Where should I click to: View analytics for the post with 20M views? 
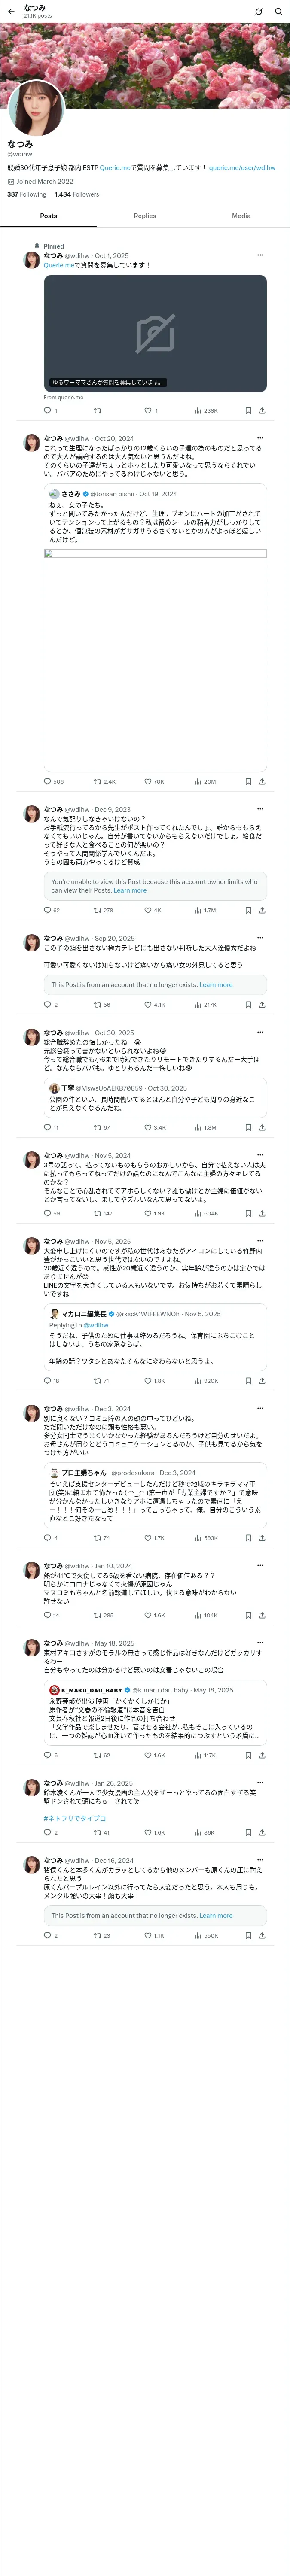click(205, 782)
